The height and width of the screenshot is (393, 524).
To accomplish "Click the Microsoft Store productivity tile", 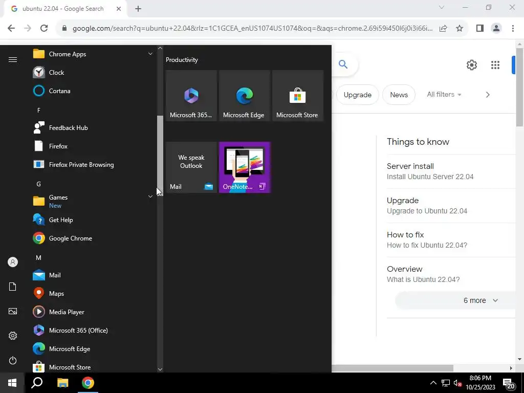I will click(298, 96).
